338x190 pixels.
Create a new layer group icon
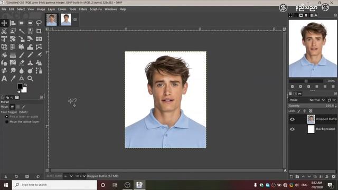pyautogui.click(x=297, y=176)
